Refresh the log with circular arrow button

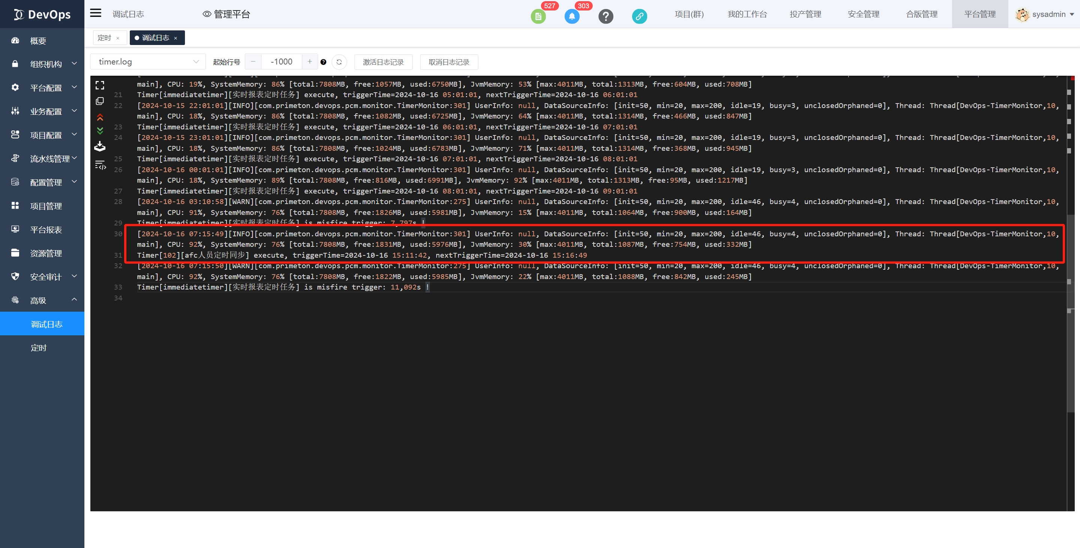tap(339, 62)
